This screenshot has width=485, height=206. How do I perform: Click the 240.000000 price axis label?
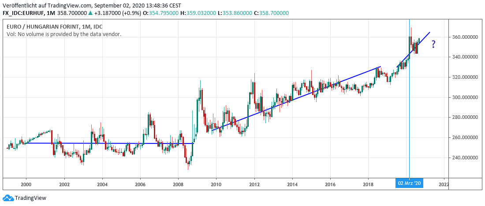[x=465, y=158]
